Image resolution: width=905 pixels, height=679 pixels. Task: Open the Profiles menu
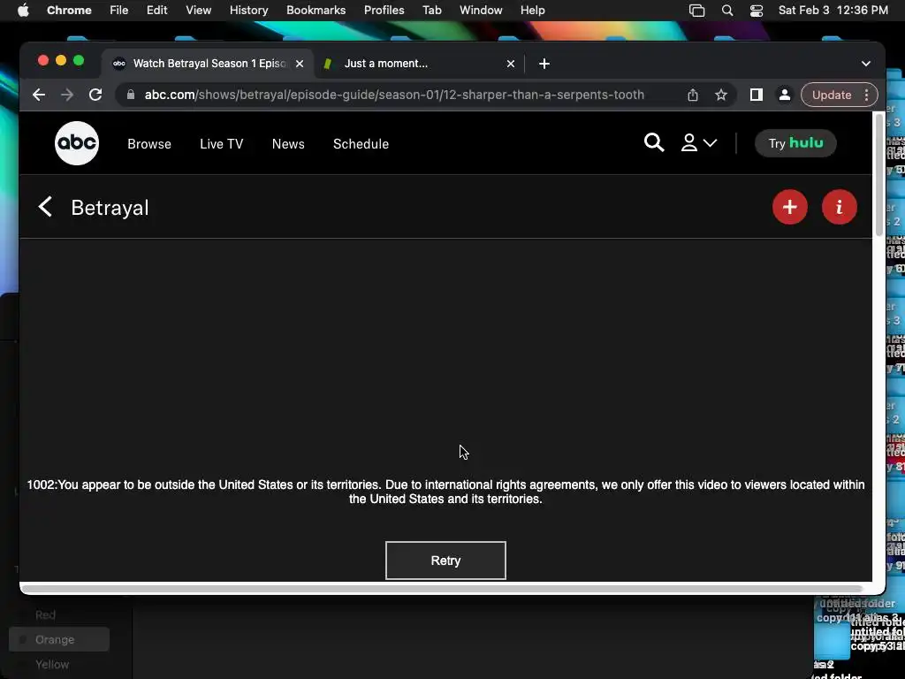pos(384,11)
